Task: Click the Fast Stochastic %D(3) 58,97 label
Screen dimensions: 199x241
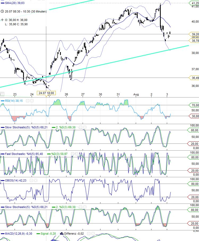Action: [x=59, y=154]
